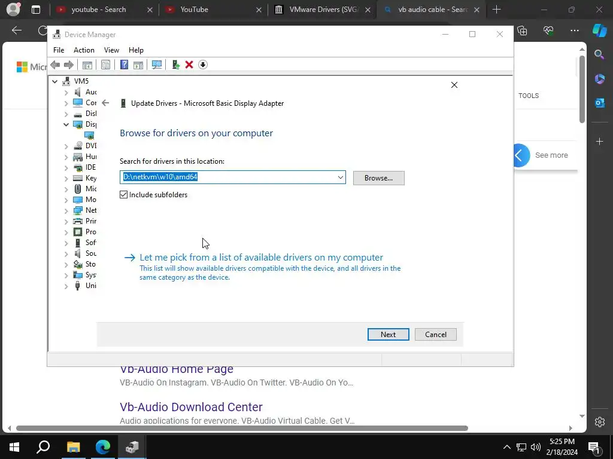Open the Properties toolbar icon
Image resolution: width=613 pixels, height=459 pixels.
(x=105, y=65)
